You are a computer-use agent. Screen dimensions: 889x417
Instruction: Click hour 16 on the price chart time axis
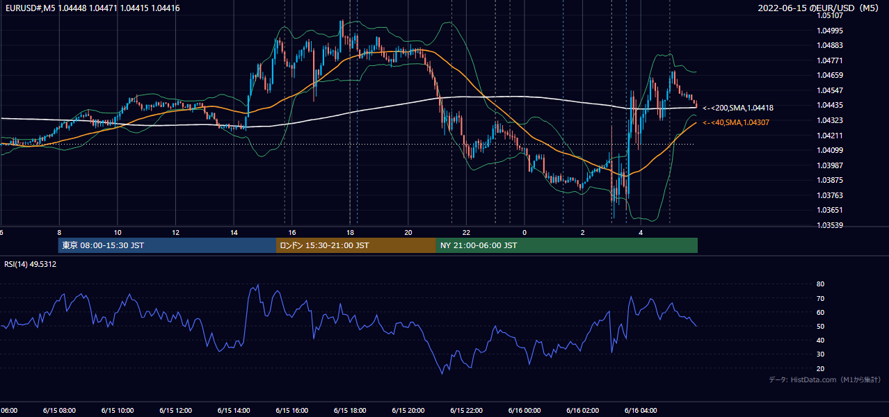pyautogui.click(x=291, y=233)
